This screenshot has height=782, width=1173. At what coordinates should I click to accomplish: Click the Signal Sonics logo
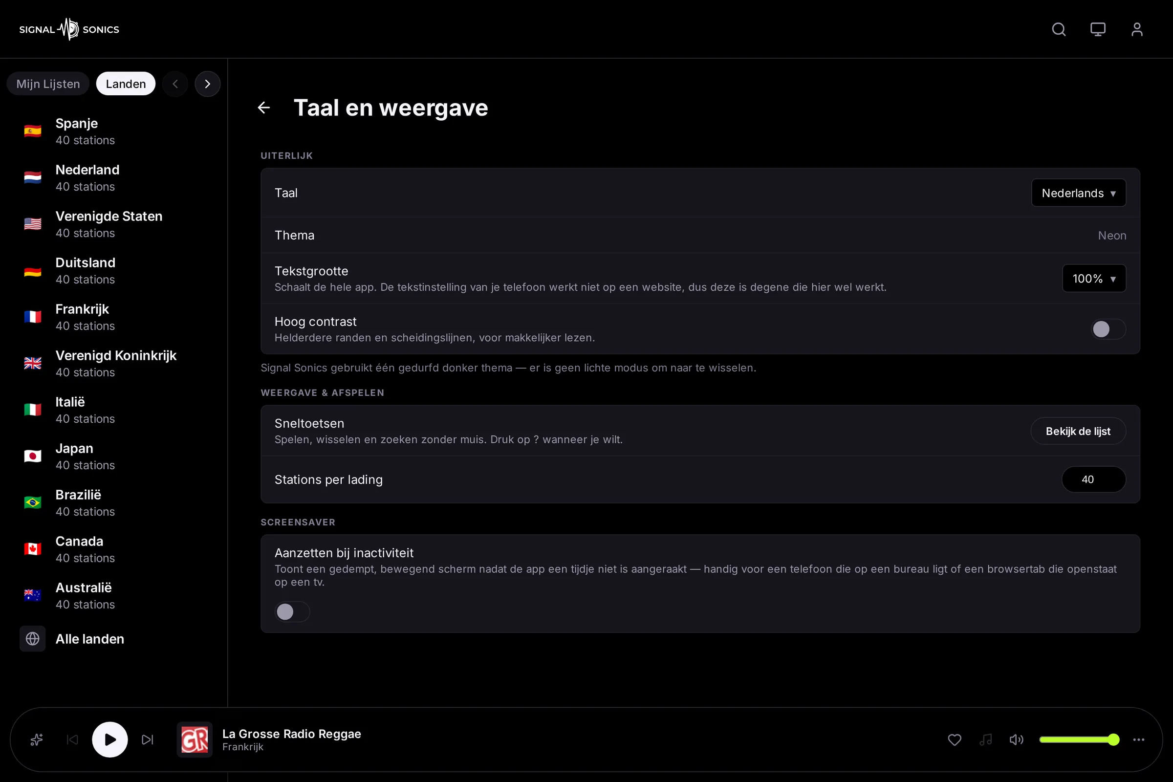(x=69, y=29)
